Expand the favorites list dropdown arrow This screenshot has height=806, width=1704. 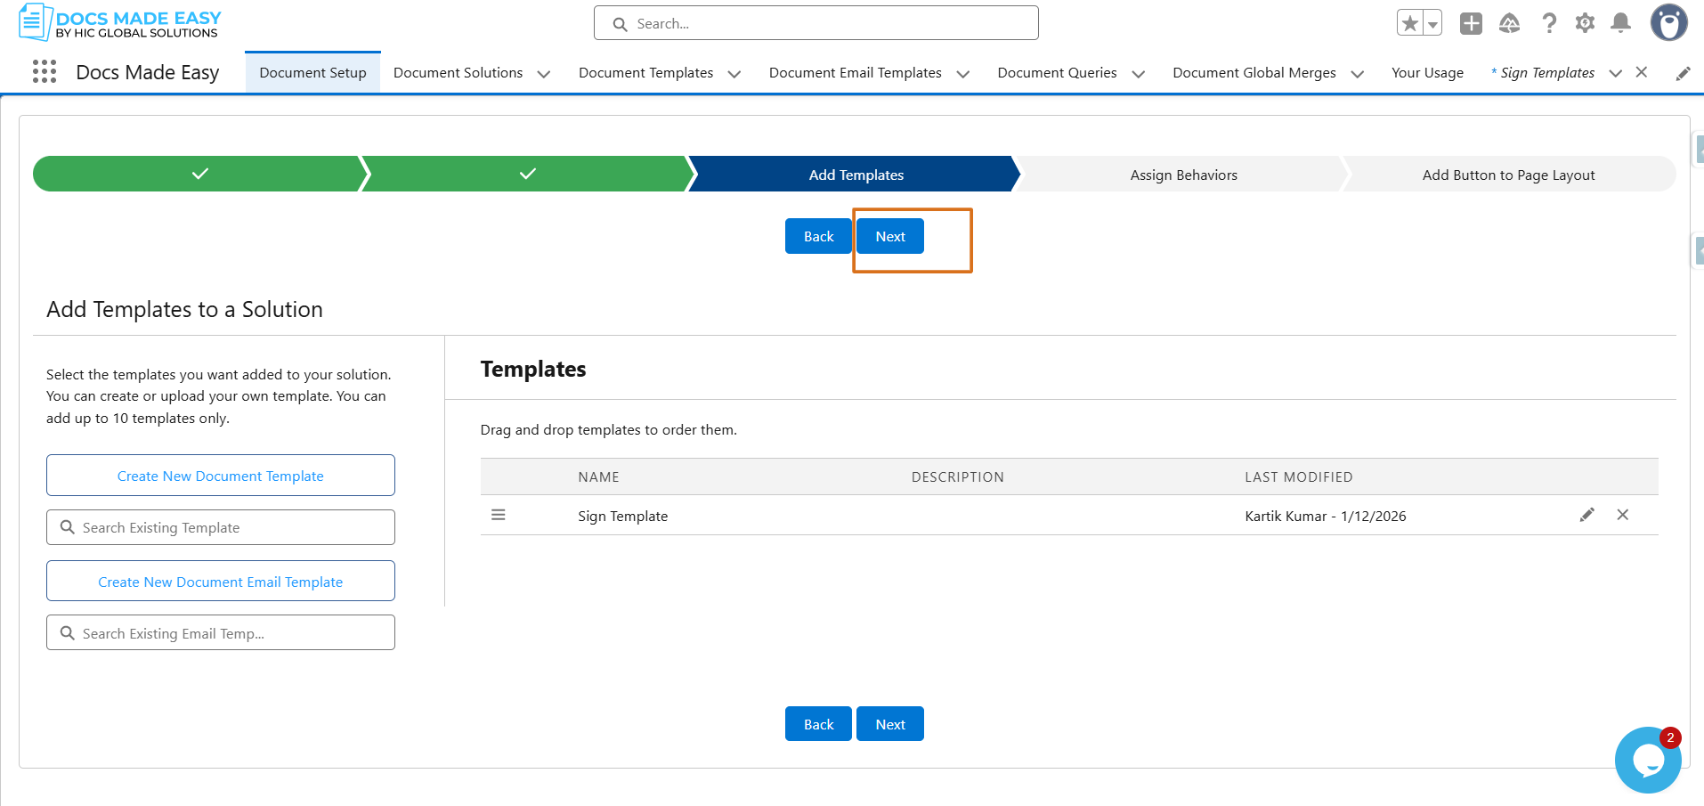pyautogui.click(x=1432, y=24)
